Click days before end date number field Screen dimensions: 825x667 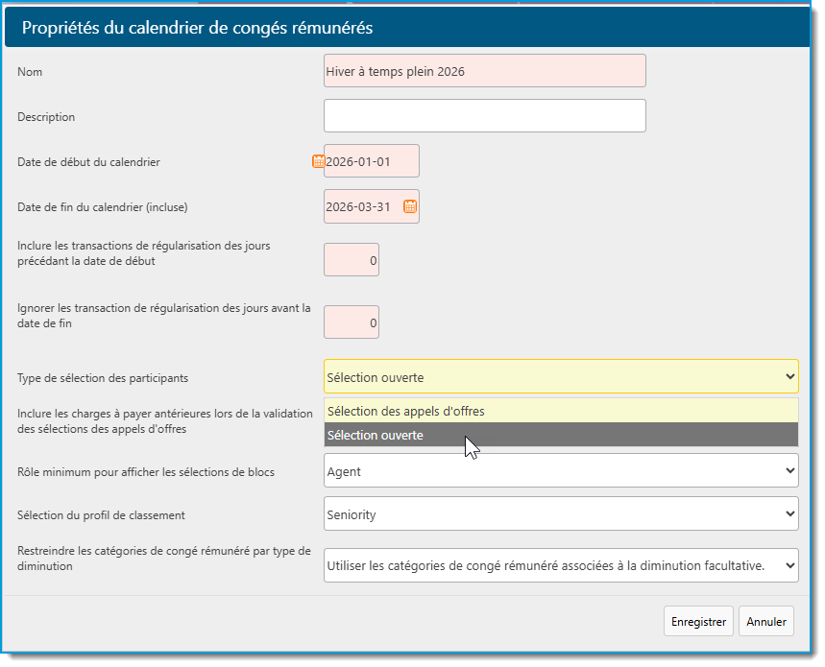pos(352,322)
